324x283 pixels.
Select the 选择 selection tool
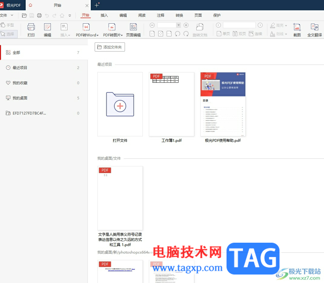pos(8,34)
